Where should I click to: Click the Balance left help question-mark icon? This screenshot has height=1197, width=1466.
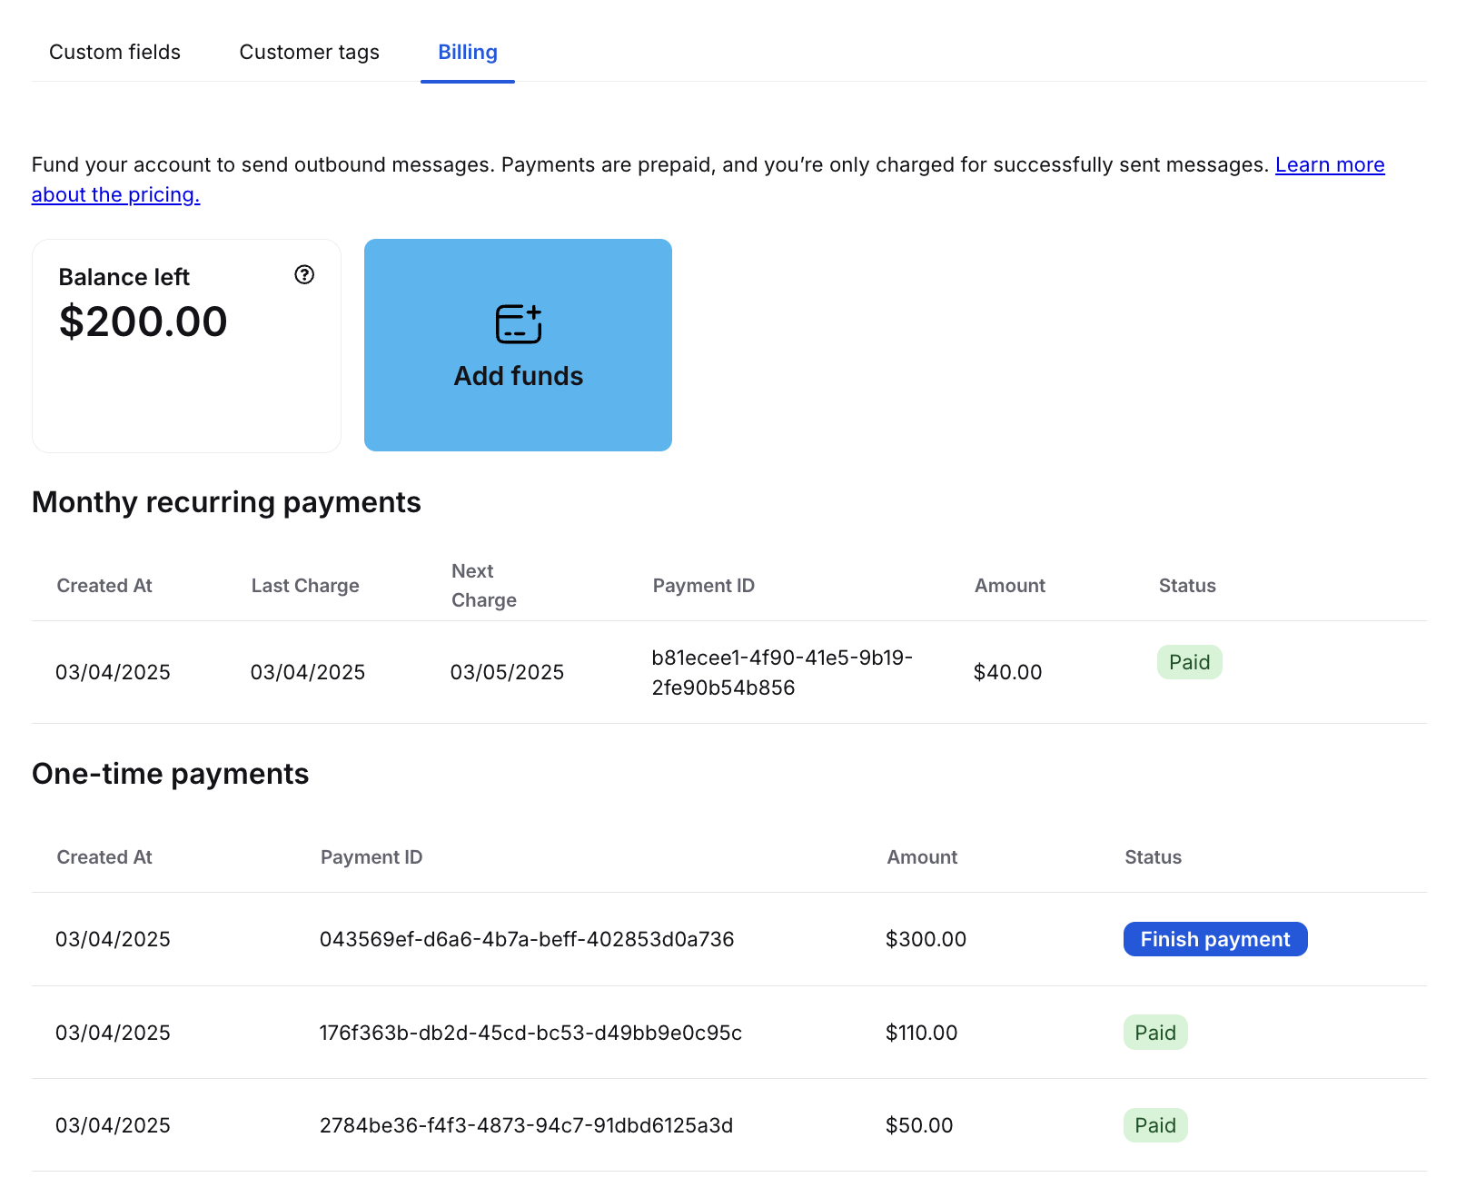(304, 275)
